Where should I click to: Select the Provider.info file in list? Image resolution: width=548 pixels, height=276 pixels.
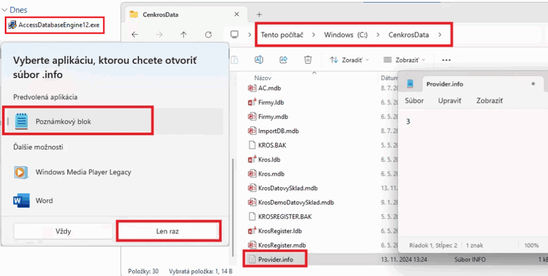coord(276,259)
